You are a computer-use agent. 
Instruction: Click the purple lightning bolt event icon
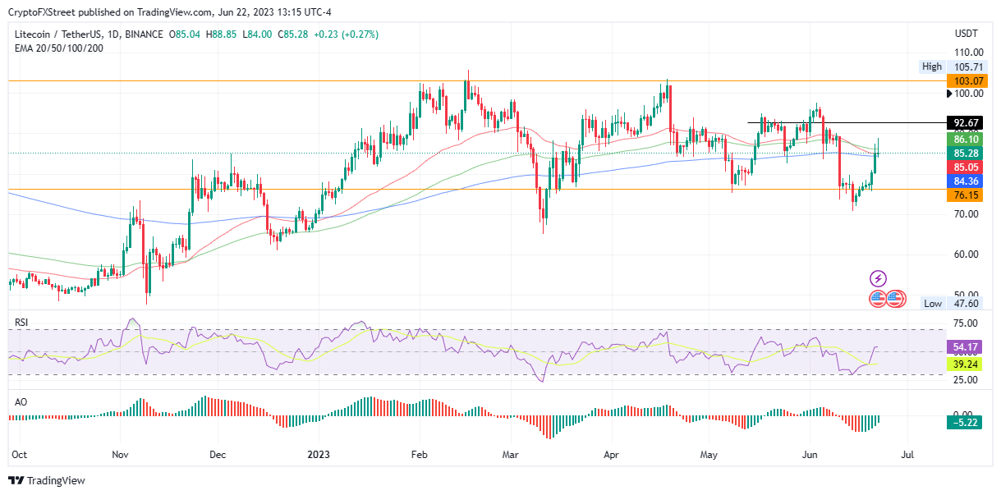[878, 279]
